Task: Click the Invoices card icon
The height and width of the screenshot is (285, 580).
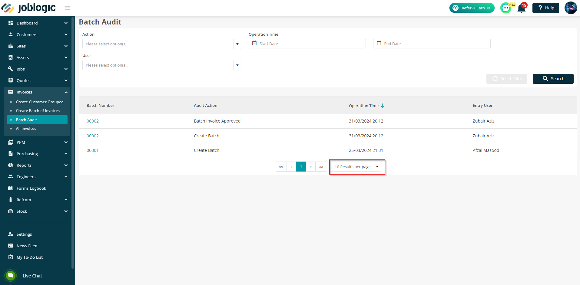Action: click(11, 92)
